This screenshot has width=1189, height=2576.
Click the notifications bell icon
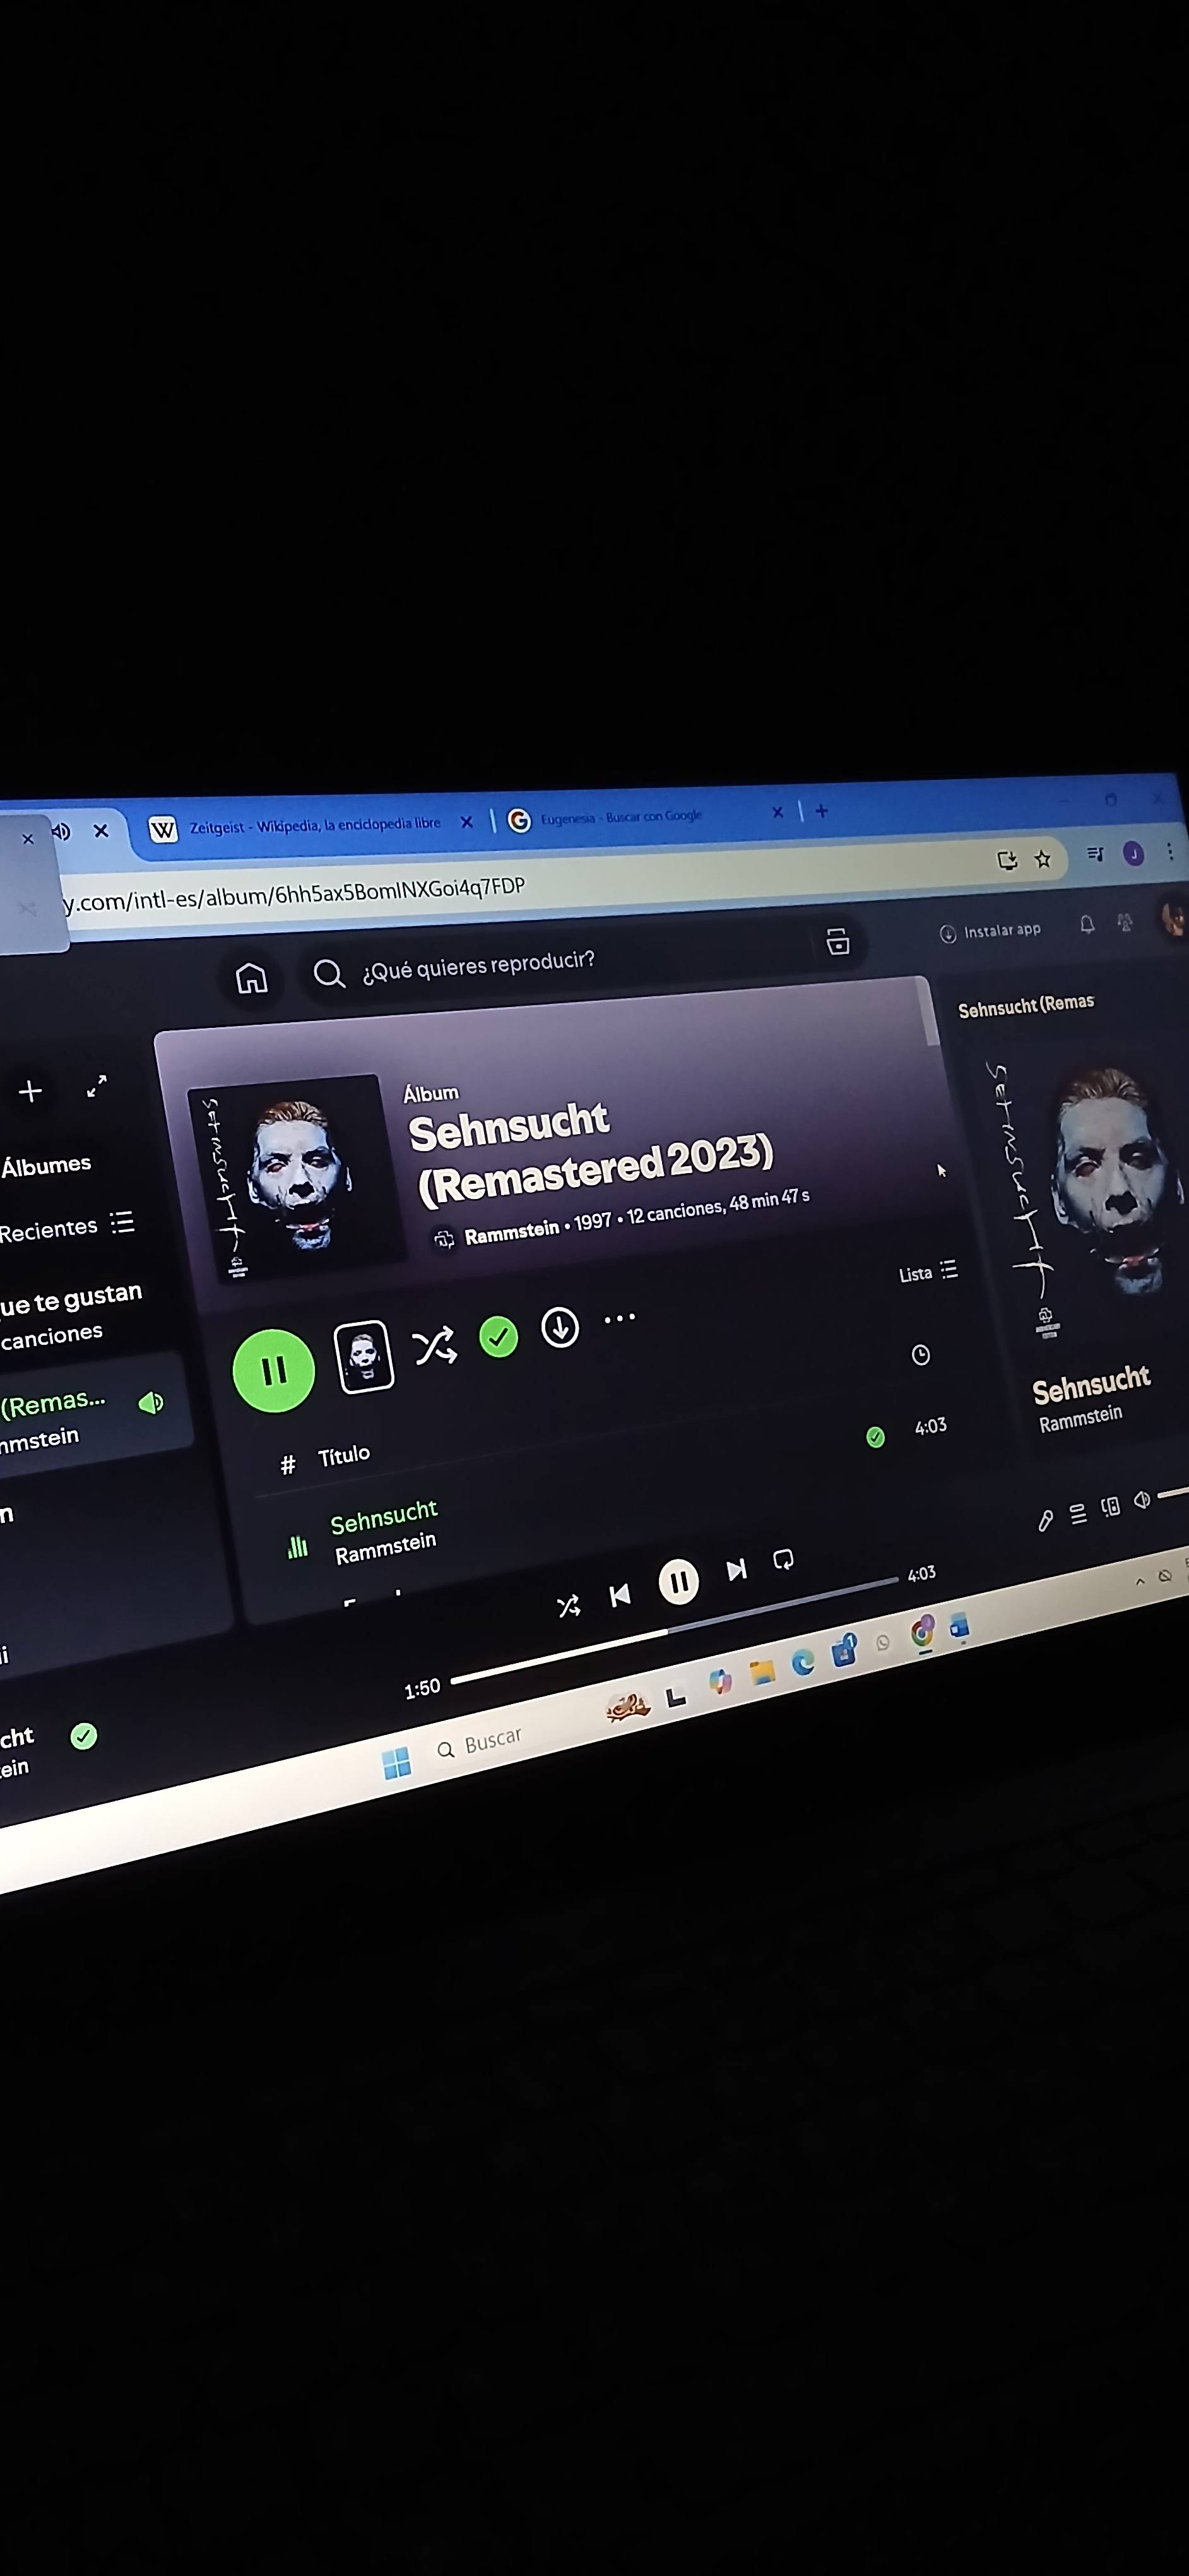tap(1087, 924)
